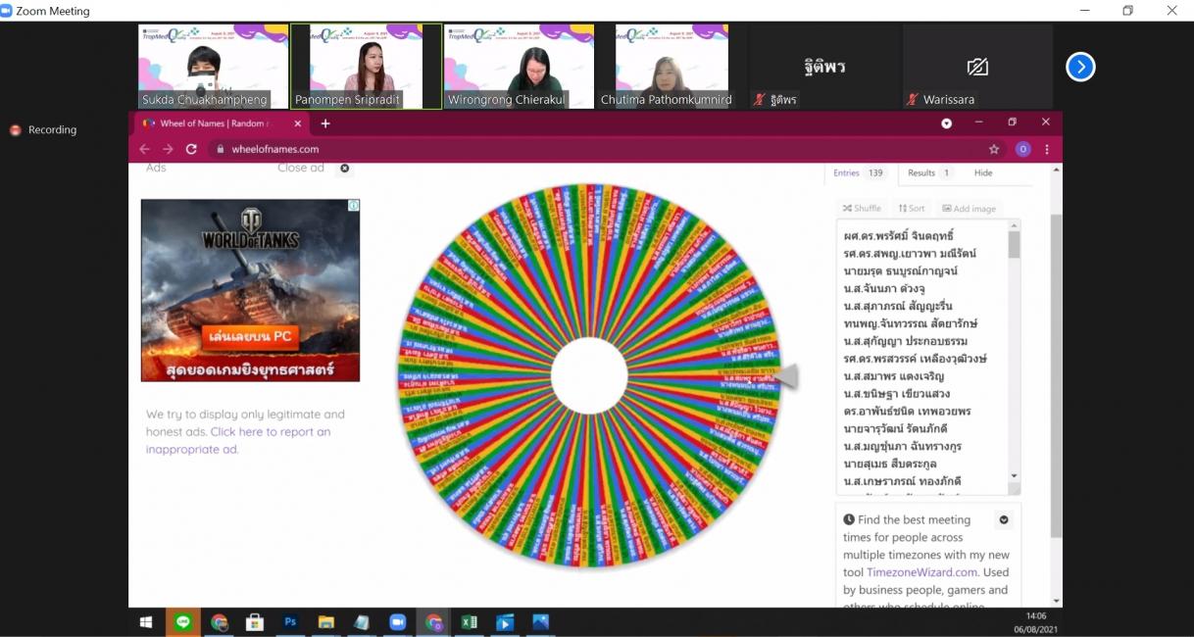The width and height of the screenshot is (1194, 637).
Task: Sort the wheel entries
Action: pos(912,208)
